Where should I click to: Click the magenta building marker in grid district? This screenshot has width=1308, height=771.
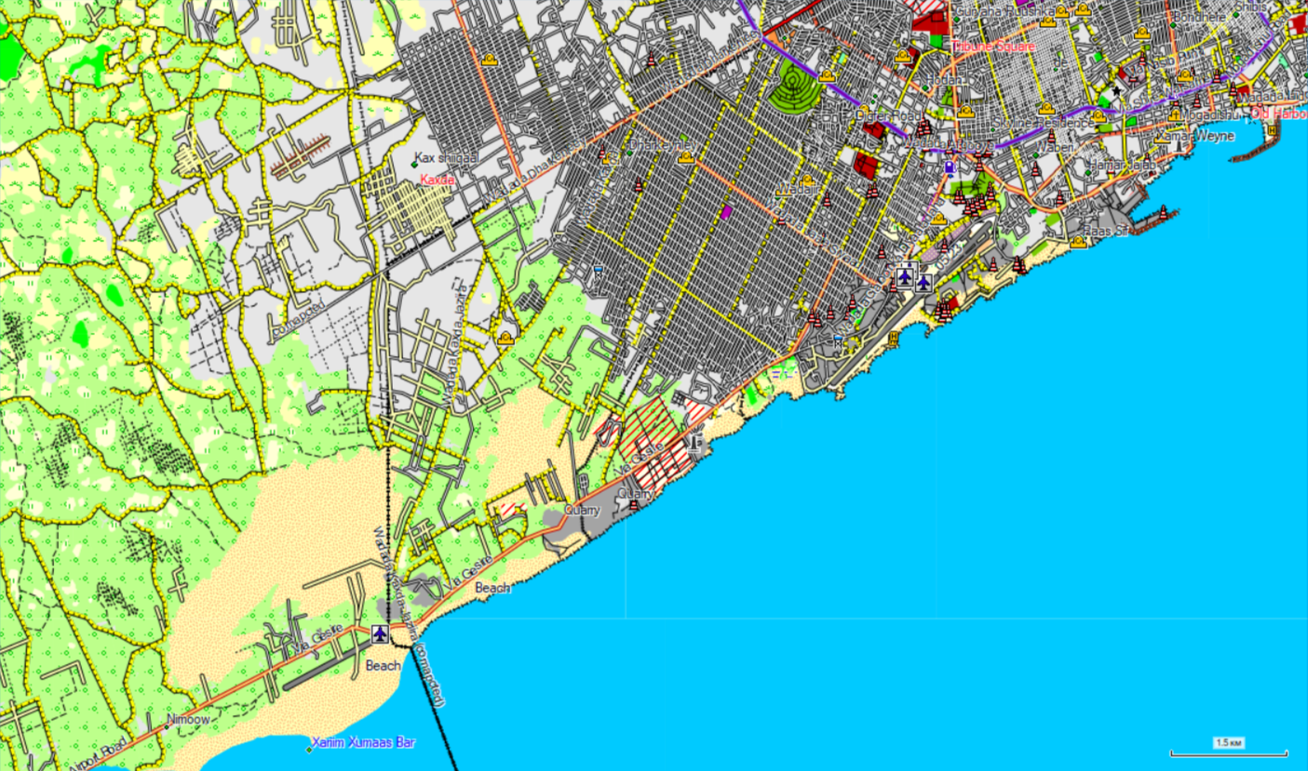pyautogui.click(x=726, y=212)
